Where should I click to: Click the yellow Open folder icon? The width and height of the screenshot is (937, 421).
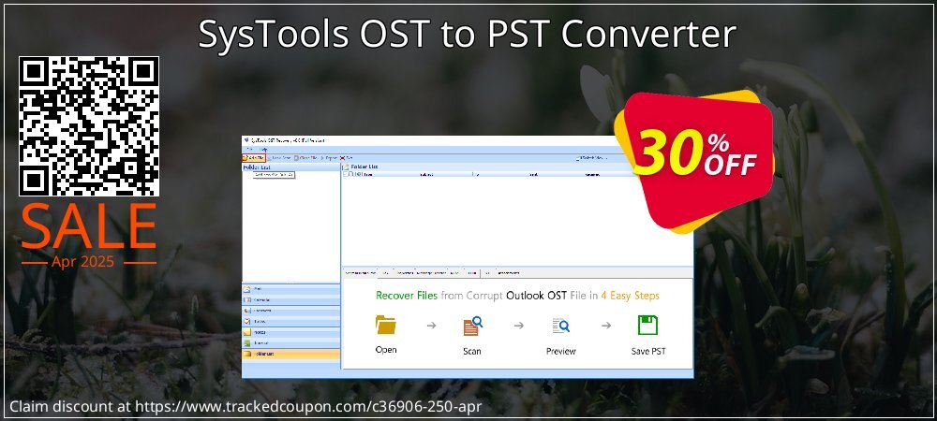click(385, 325)
